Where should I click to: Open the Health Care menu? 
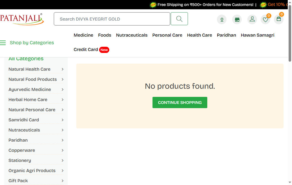(x=199, y=35)
